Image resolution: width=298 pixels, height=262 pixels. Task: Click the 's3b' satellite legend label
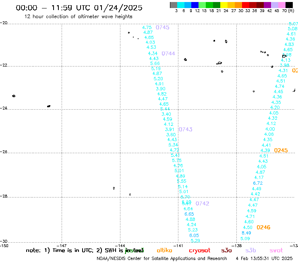click(250, 250)
